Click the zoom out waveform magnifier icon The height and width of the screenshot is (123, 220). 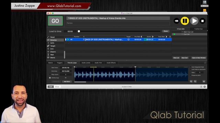coord(195,81)
